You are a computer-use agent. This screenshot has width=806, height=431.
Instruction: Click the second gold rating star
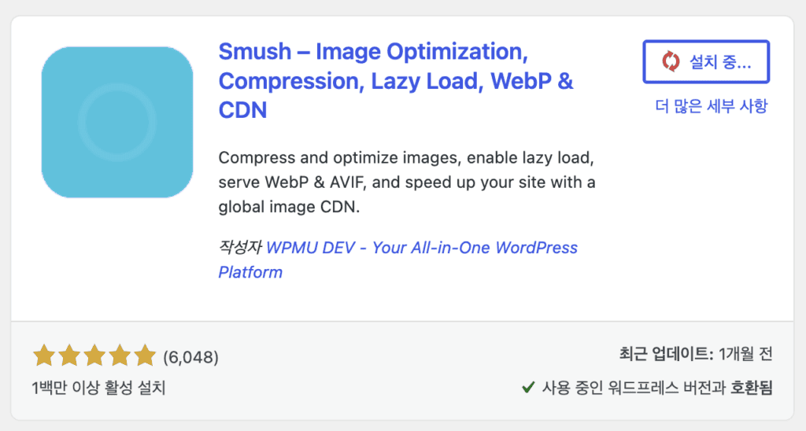pos(69,355)
